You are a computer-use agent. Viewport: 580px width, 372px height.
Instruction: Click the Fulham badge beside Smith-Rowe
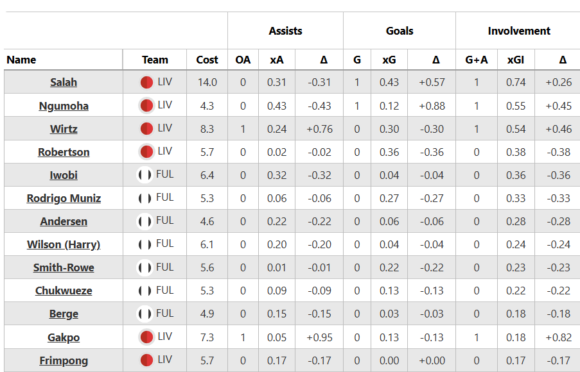[x=145, y=267]
